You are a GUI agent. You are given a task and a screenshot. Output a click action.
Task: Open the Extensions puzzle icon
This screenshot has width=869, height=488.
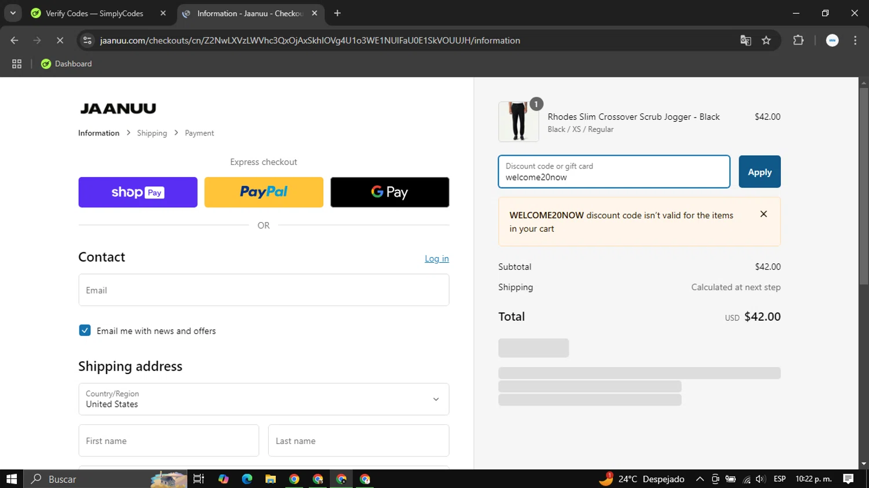coord(798,41)
